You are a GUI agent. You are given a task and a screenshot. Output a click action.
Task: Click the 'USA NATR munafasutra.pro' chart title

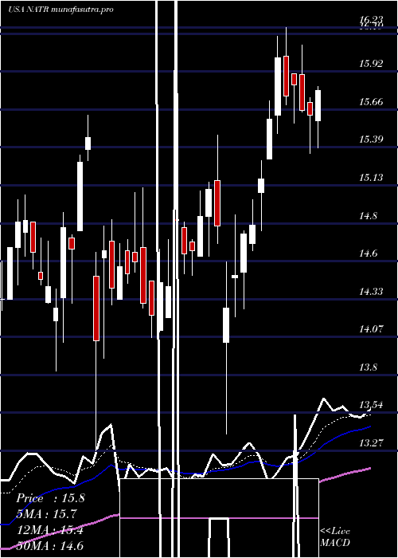pyautogui.click(x=60, y=10)
